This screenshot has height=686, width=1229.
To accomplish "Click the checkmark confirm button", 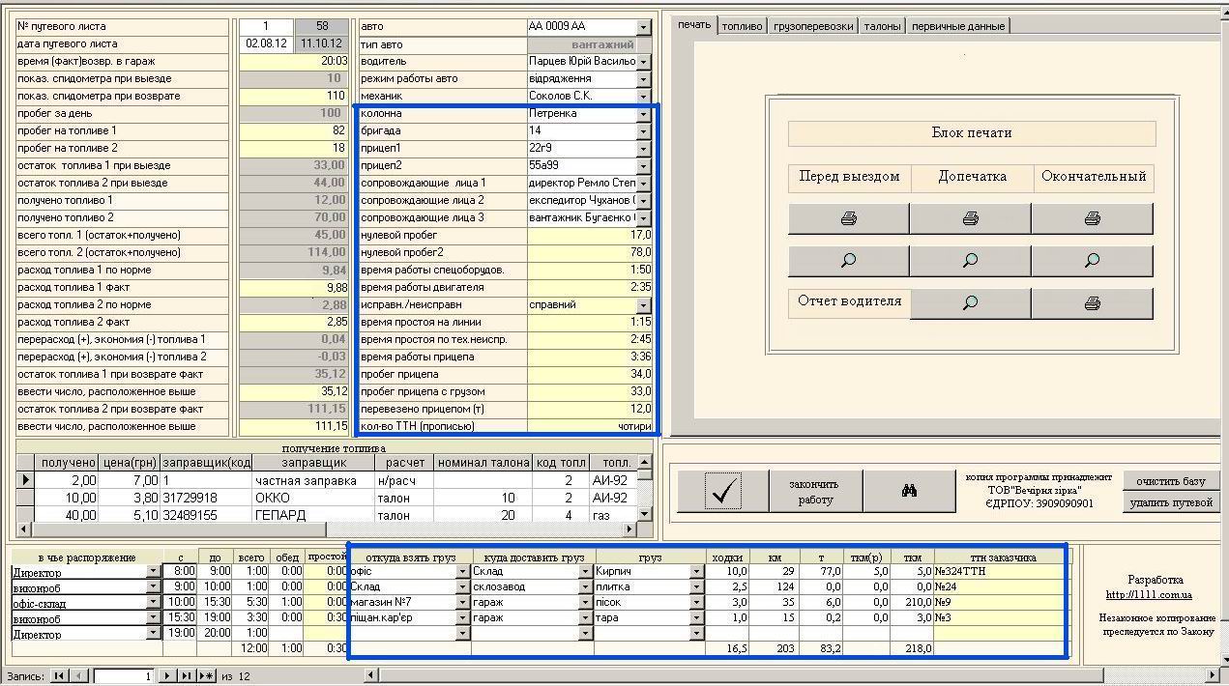I will tap(722, 492).
